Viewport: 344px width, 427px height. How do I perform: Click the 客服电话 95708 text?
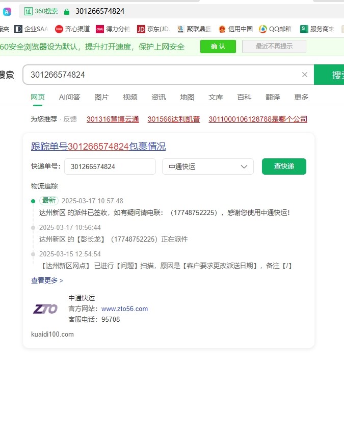[94, 319]
